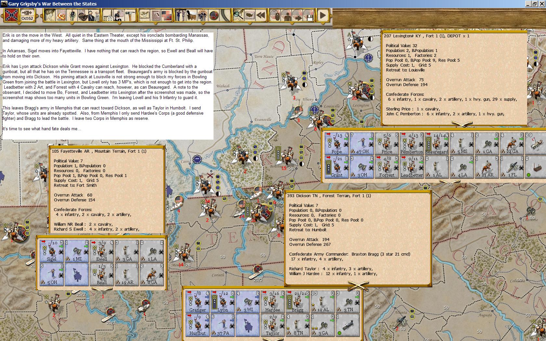Click the floppy disk save icon
Image resolution: width=546 pixels, height=341 pixels.
pos(308,15)
